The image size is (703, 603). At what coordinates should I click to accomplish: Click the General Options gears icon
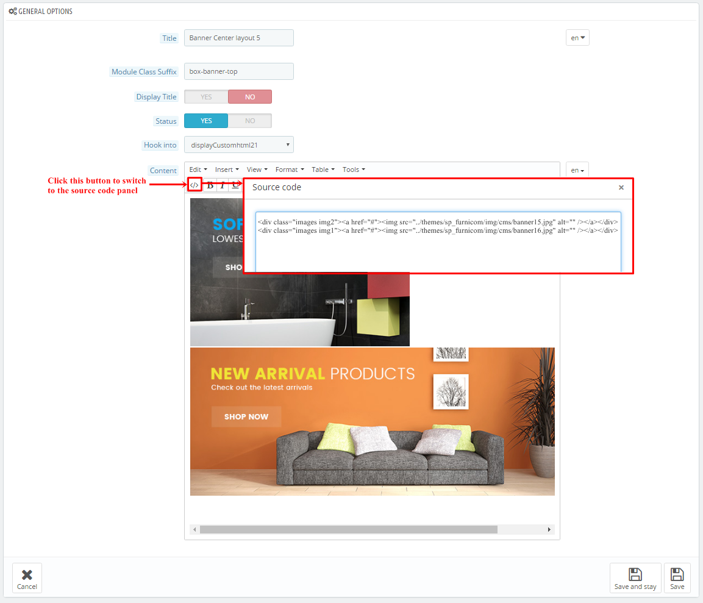tap(13, 11)
